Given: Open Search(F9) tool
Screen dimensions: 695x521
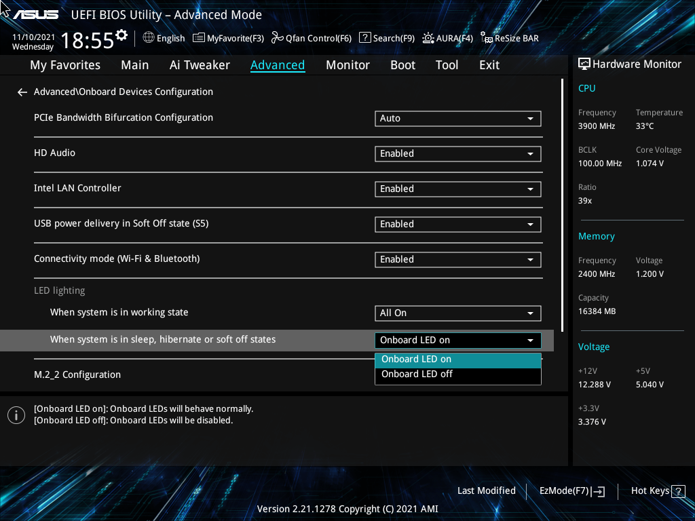Looking at the screenshot, I should pyautogui.click(x=386, y=38).
